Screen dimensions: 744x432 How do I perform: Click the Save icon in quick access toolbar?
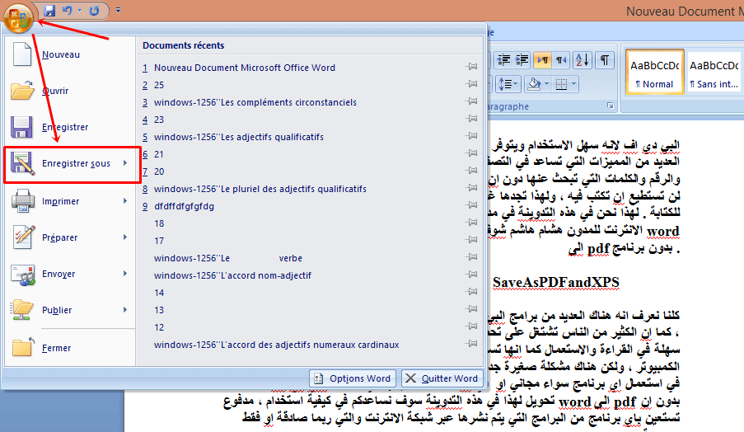click(49, 11)
